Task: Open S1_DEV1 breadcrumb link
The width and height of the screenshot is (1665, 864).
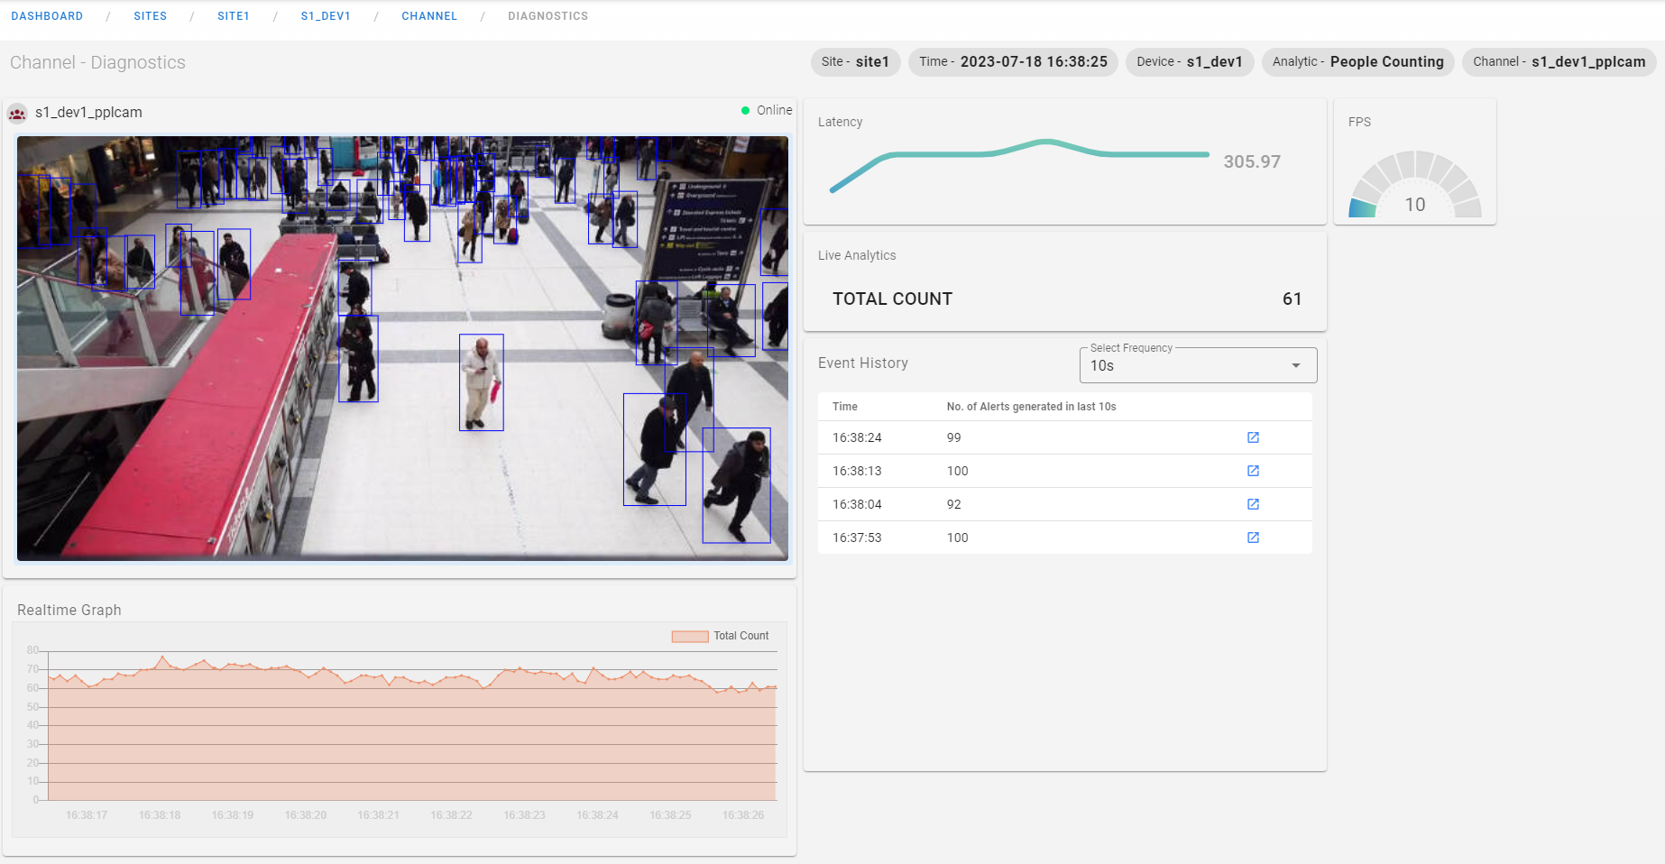Action: click(x=326, y=16)
